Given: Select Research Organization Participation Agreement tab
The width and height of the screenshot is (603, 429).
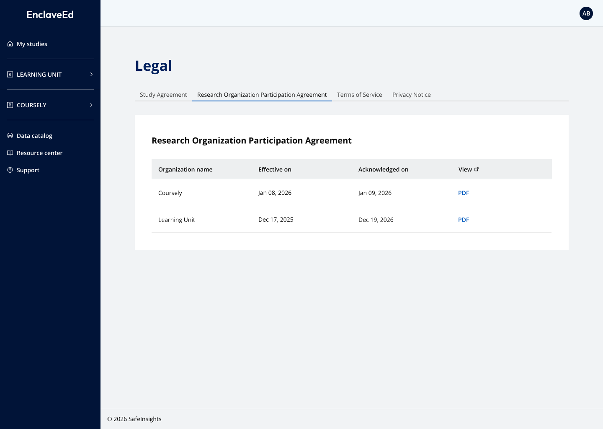Looking at the screenshot, I should point(262,95).
